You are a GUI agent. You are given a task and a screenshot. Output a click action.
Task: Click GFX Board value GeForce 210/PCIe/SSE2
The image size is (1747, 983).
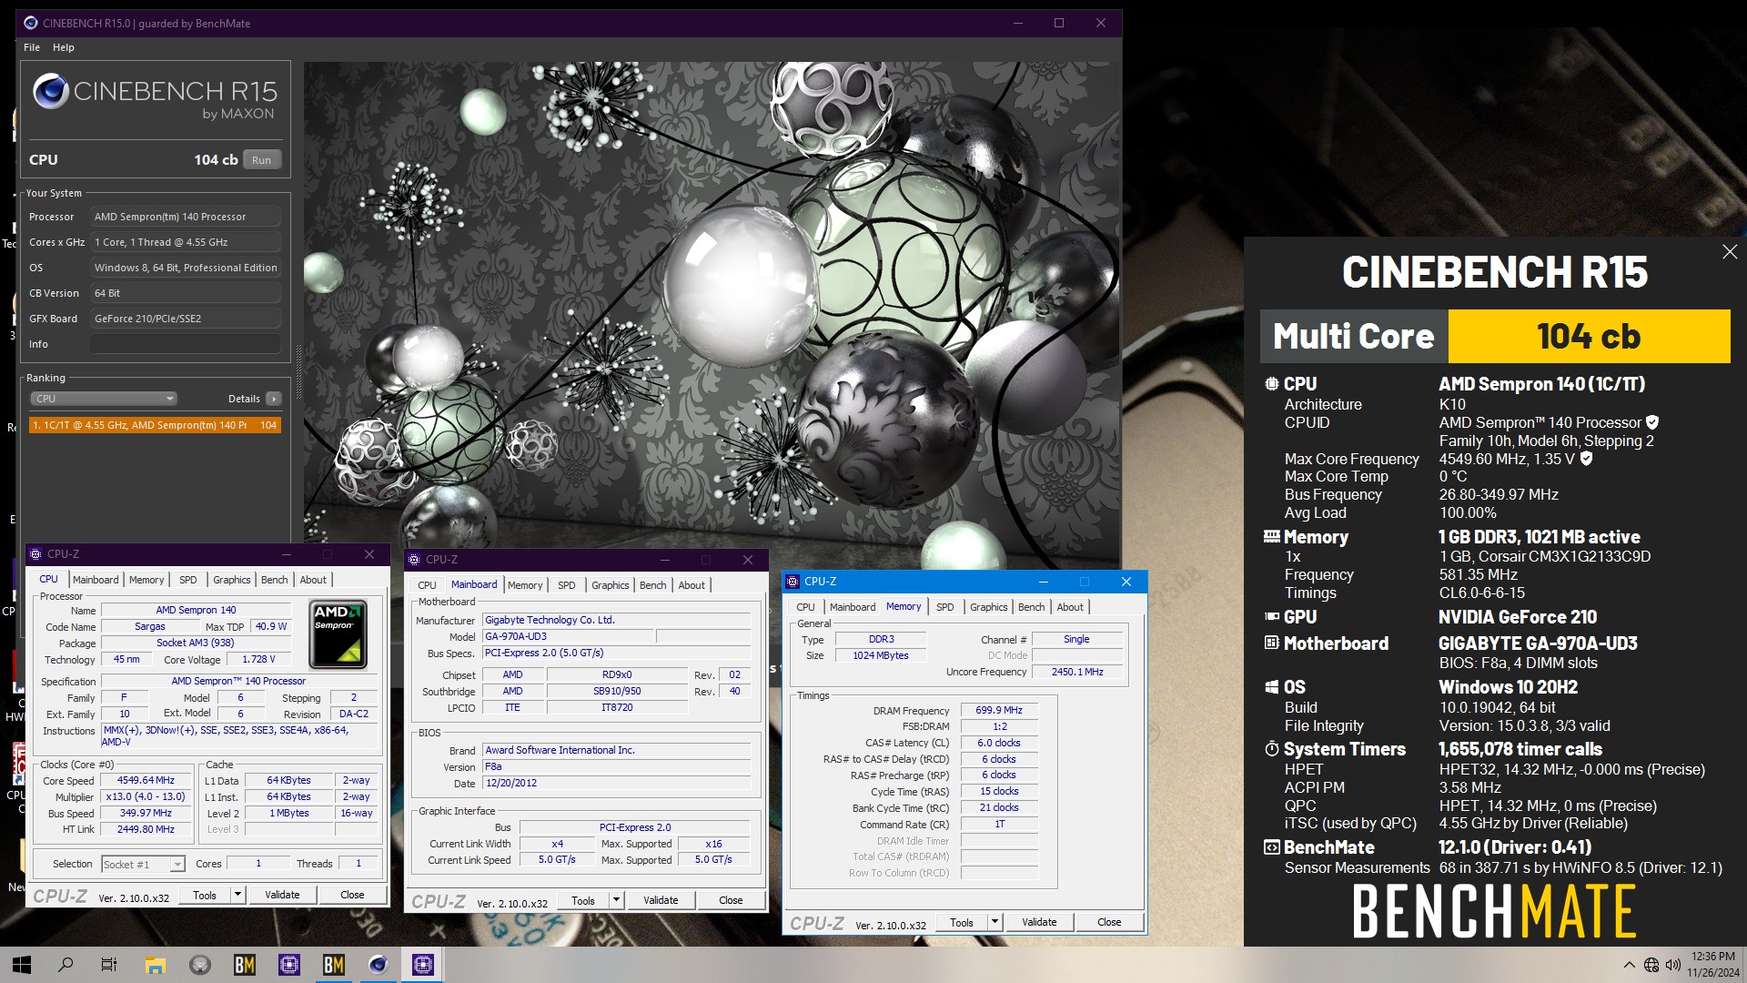pos(186,319)
